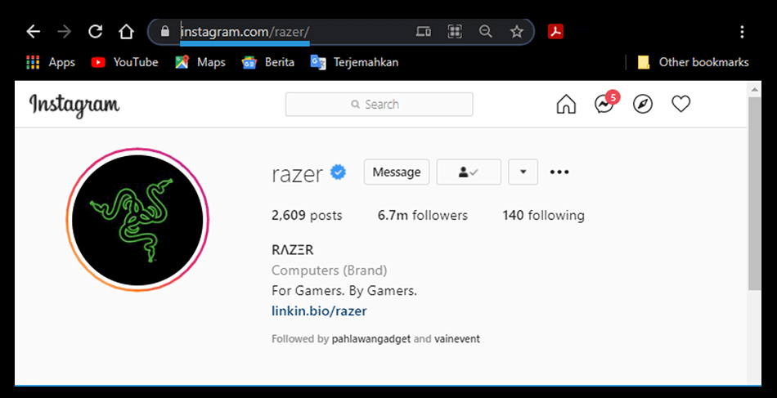The image size is (777, 398).
Task: View site info via the padlock icon
Action: click(x=165, y=32)
